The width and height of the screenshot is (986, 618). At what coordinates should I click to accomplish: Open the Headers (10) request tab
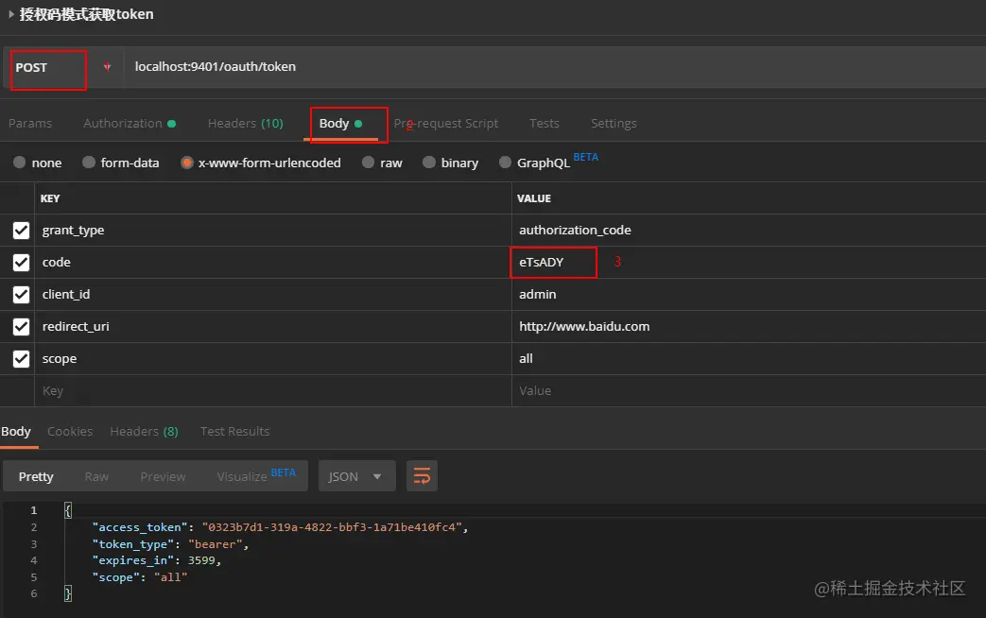[x=245, y=123]
